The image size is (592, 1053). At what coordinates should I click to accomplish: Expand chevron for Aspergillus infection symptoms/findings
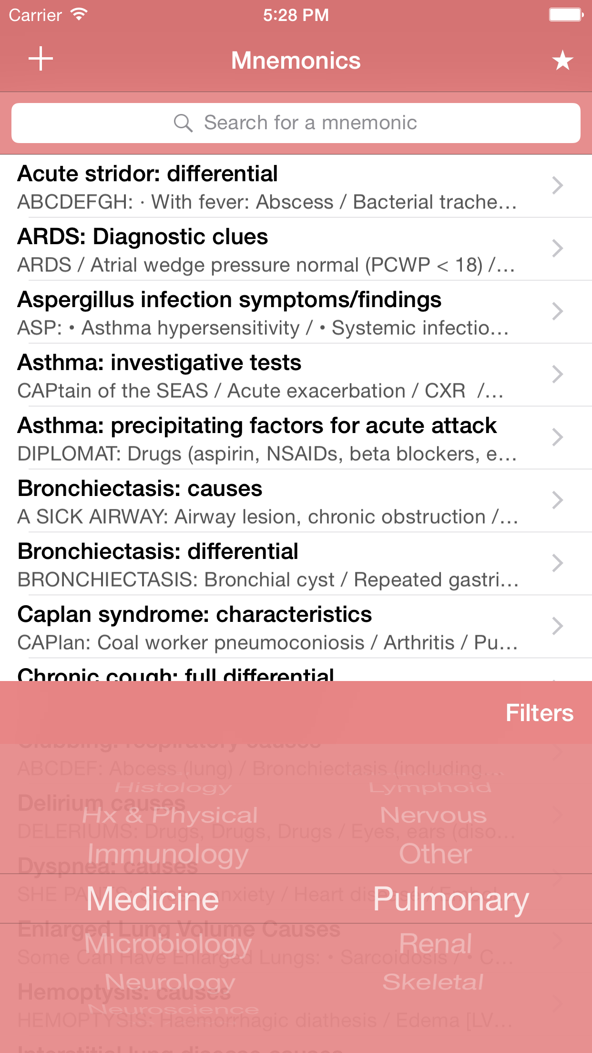click(x=557, y=312)
